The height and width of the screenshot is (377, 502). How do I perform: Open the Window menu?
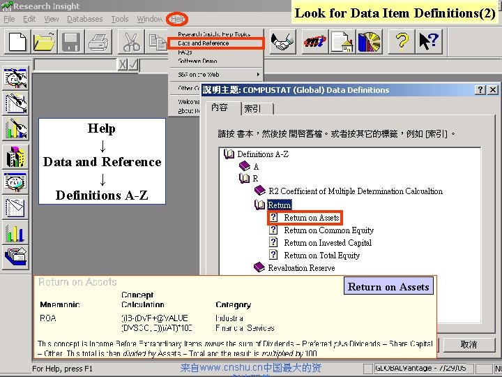tap(149, 20)
